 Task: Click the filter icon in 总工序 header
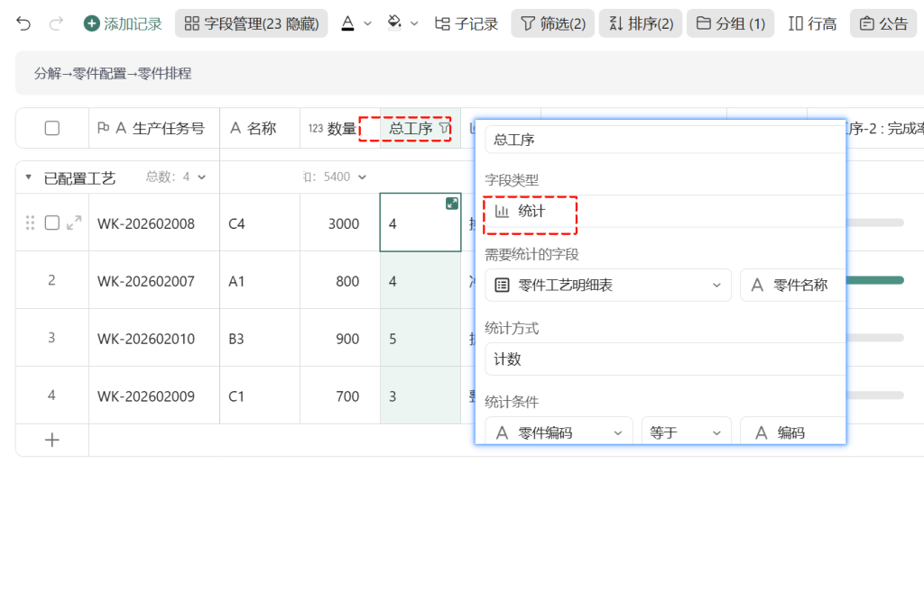pyautogui.click(x=445, y=128)
